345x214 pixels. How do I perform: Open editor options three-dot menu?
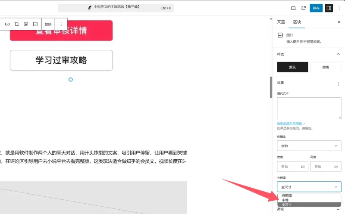339,8
